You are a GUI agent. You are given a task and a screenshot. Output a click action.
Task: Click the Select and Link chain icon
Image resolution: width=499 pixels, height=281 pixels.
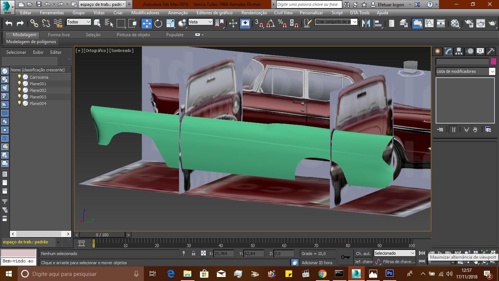(x=34, y=23)
